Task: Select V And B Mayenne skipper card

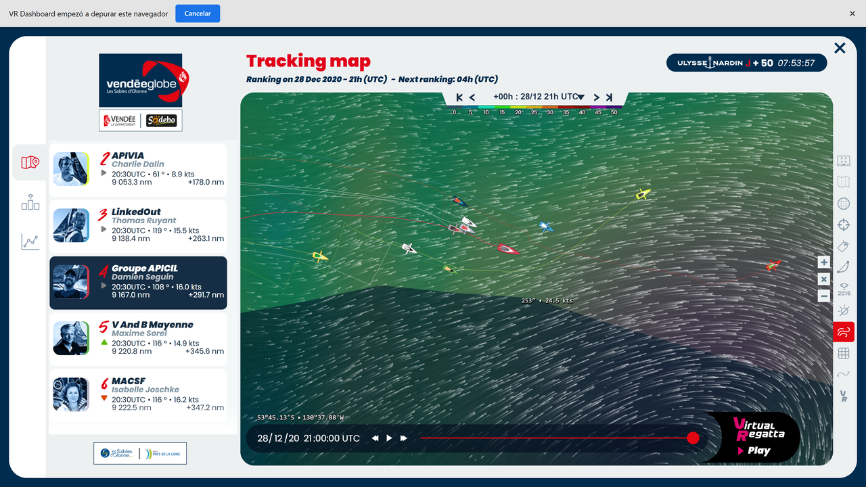Action: [138, 338]
